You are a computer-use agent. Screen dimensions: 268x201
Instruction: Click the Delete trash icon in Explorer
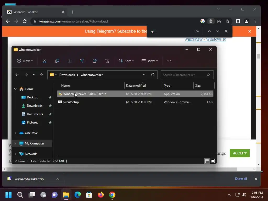pyautogui.click(x=107, y=61)
